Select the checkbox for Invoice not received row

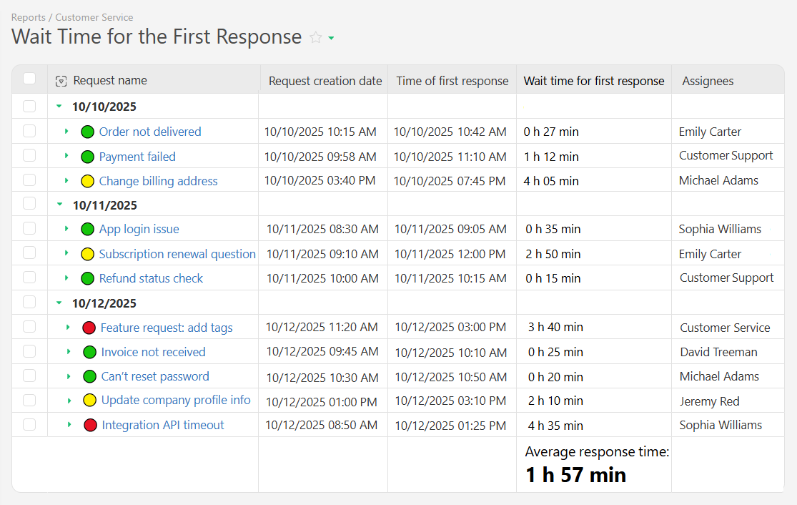[29, 351]
